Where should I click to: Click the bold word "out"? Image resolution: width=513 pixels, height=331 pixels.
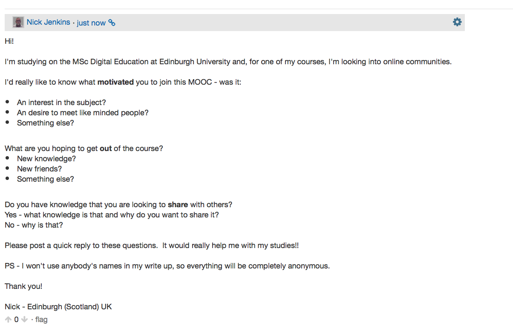click(x=106, y=148)
